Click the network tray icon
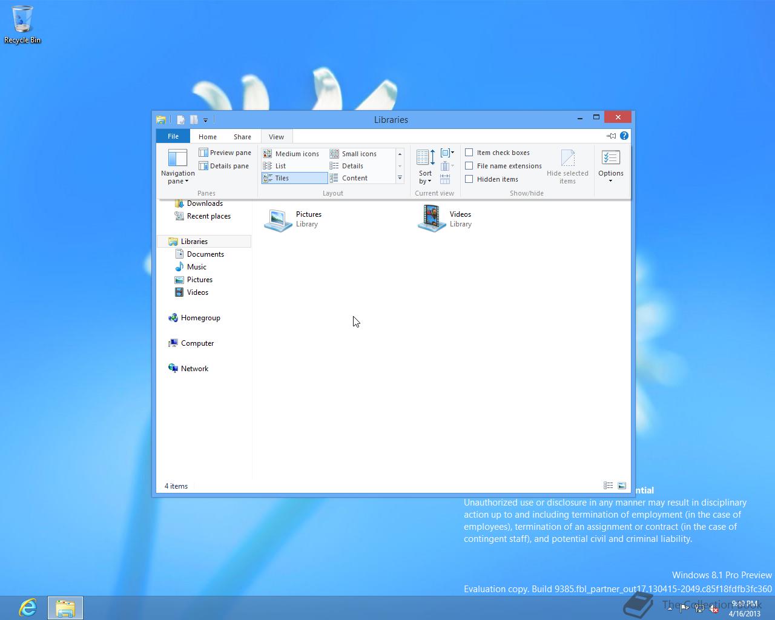The width and height of the screenshot is (775, 620). coord(699,609)
